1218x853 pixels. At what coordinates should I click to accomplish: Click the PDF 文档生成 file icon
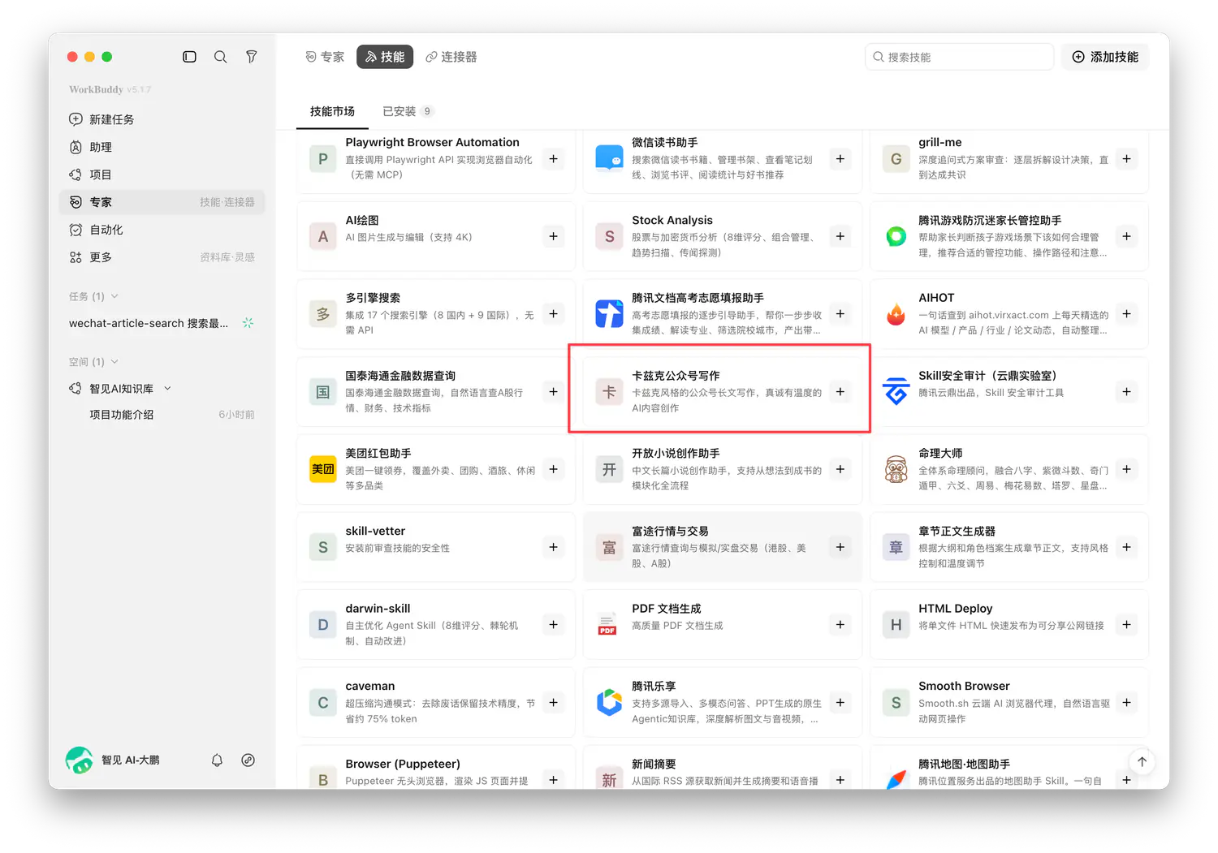point(608,625)
